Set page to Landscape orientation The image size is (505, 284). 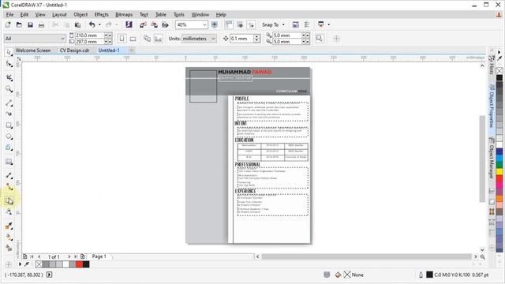133,39
